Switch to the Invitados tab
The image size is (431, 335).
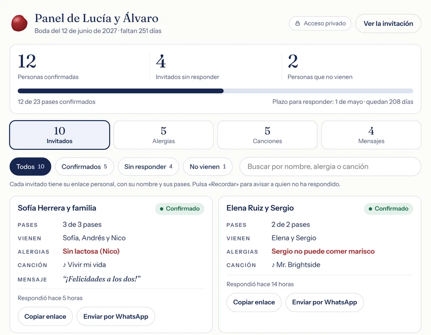(60, 135)
